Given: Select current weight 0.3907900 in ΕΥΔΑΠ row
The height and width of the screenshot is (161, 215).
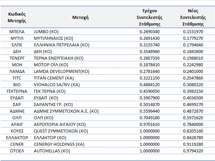Looking at the screenshot, I should [x=150, y=98].
